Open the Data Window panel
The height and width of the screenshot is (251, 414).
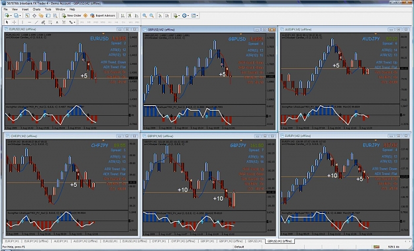pos(34,16)
